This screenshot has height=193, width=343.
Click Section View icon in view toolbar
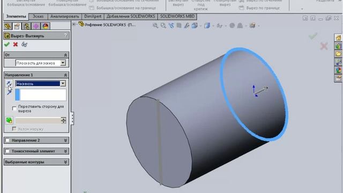[179, 26]
